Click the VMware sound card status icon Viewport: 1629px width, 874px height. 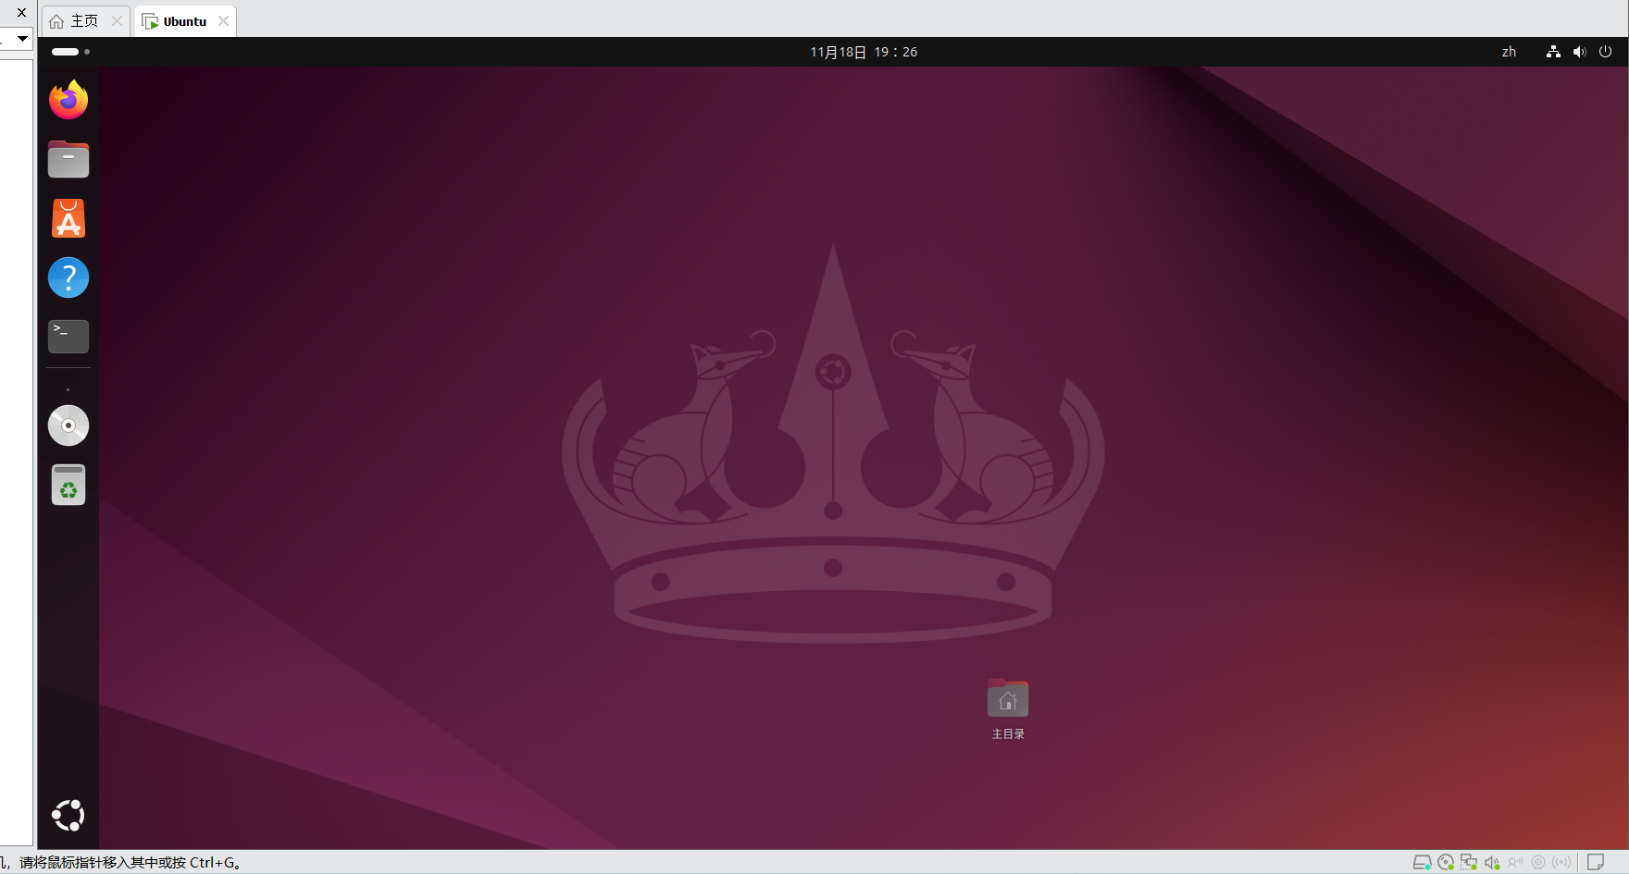tap(1492, 862)
